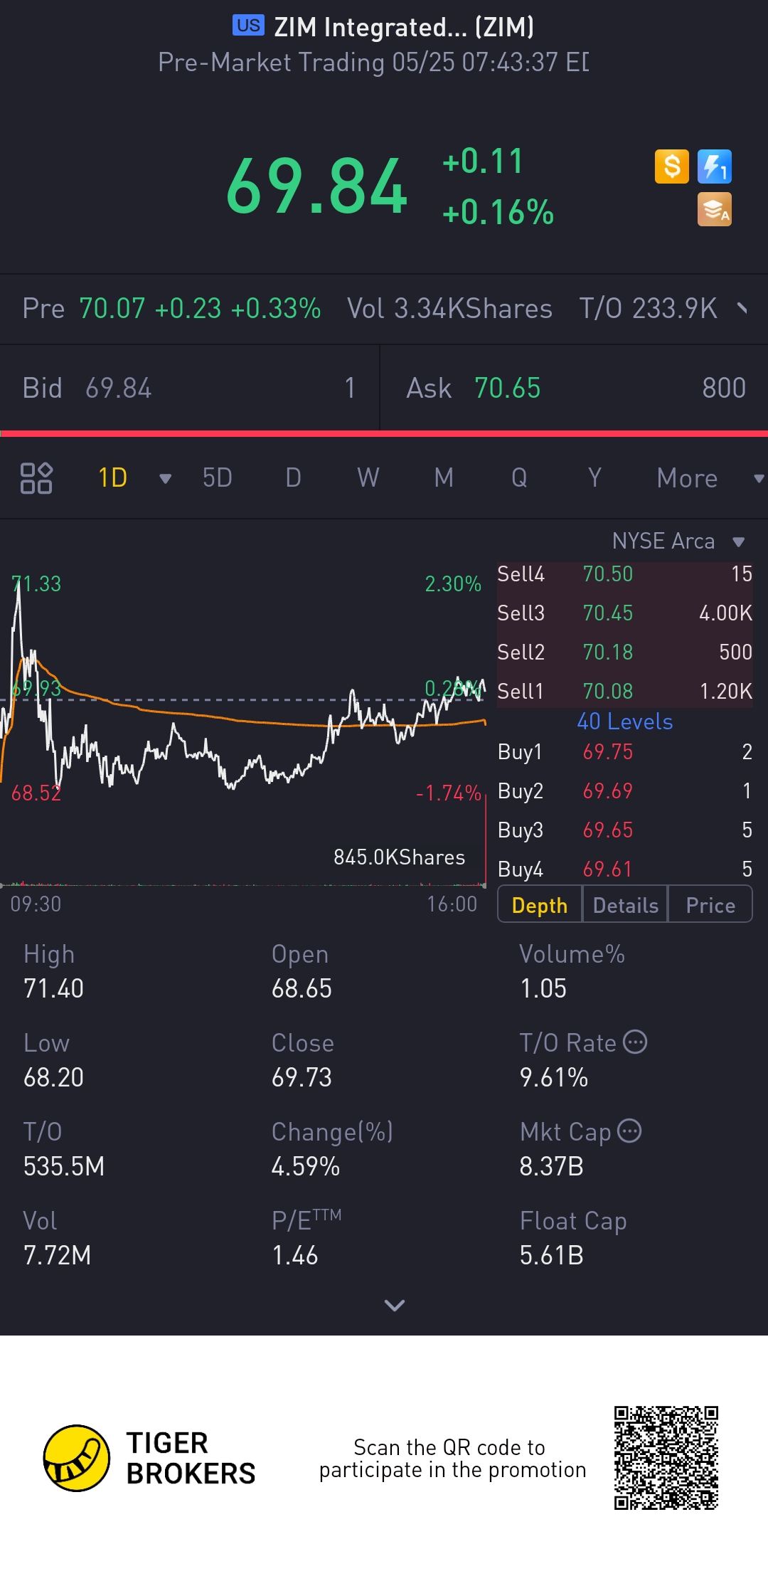Tap the Tiger Brokers logo
768x1581 pixels.
149,1458
